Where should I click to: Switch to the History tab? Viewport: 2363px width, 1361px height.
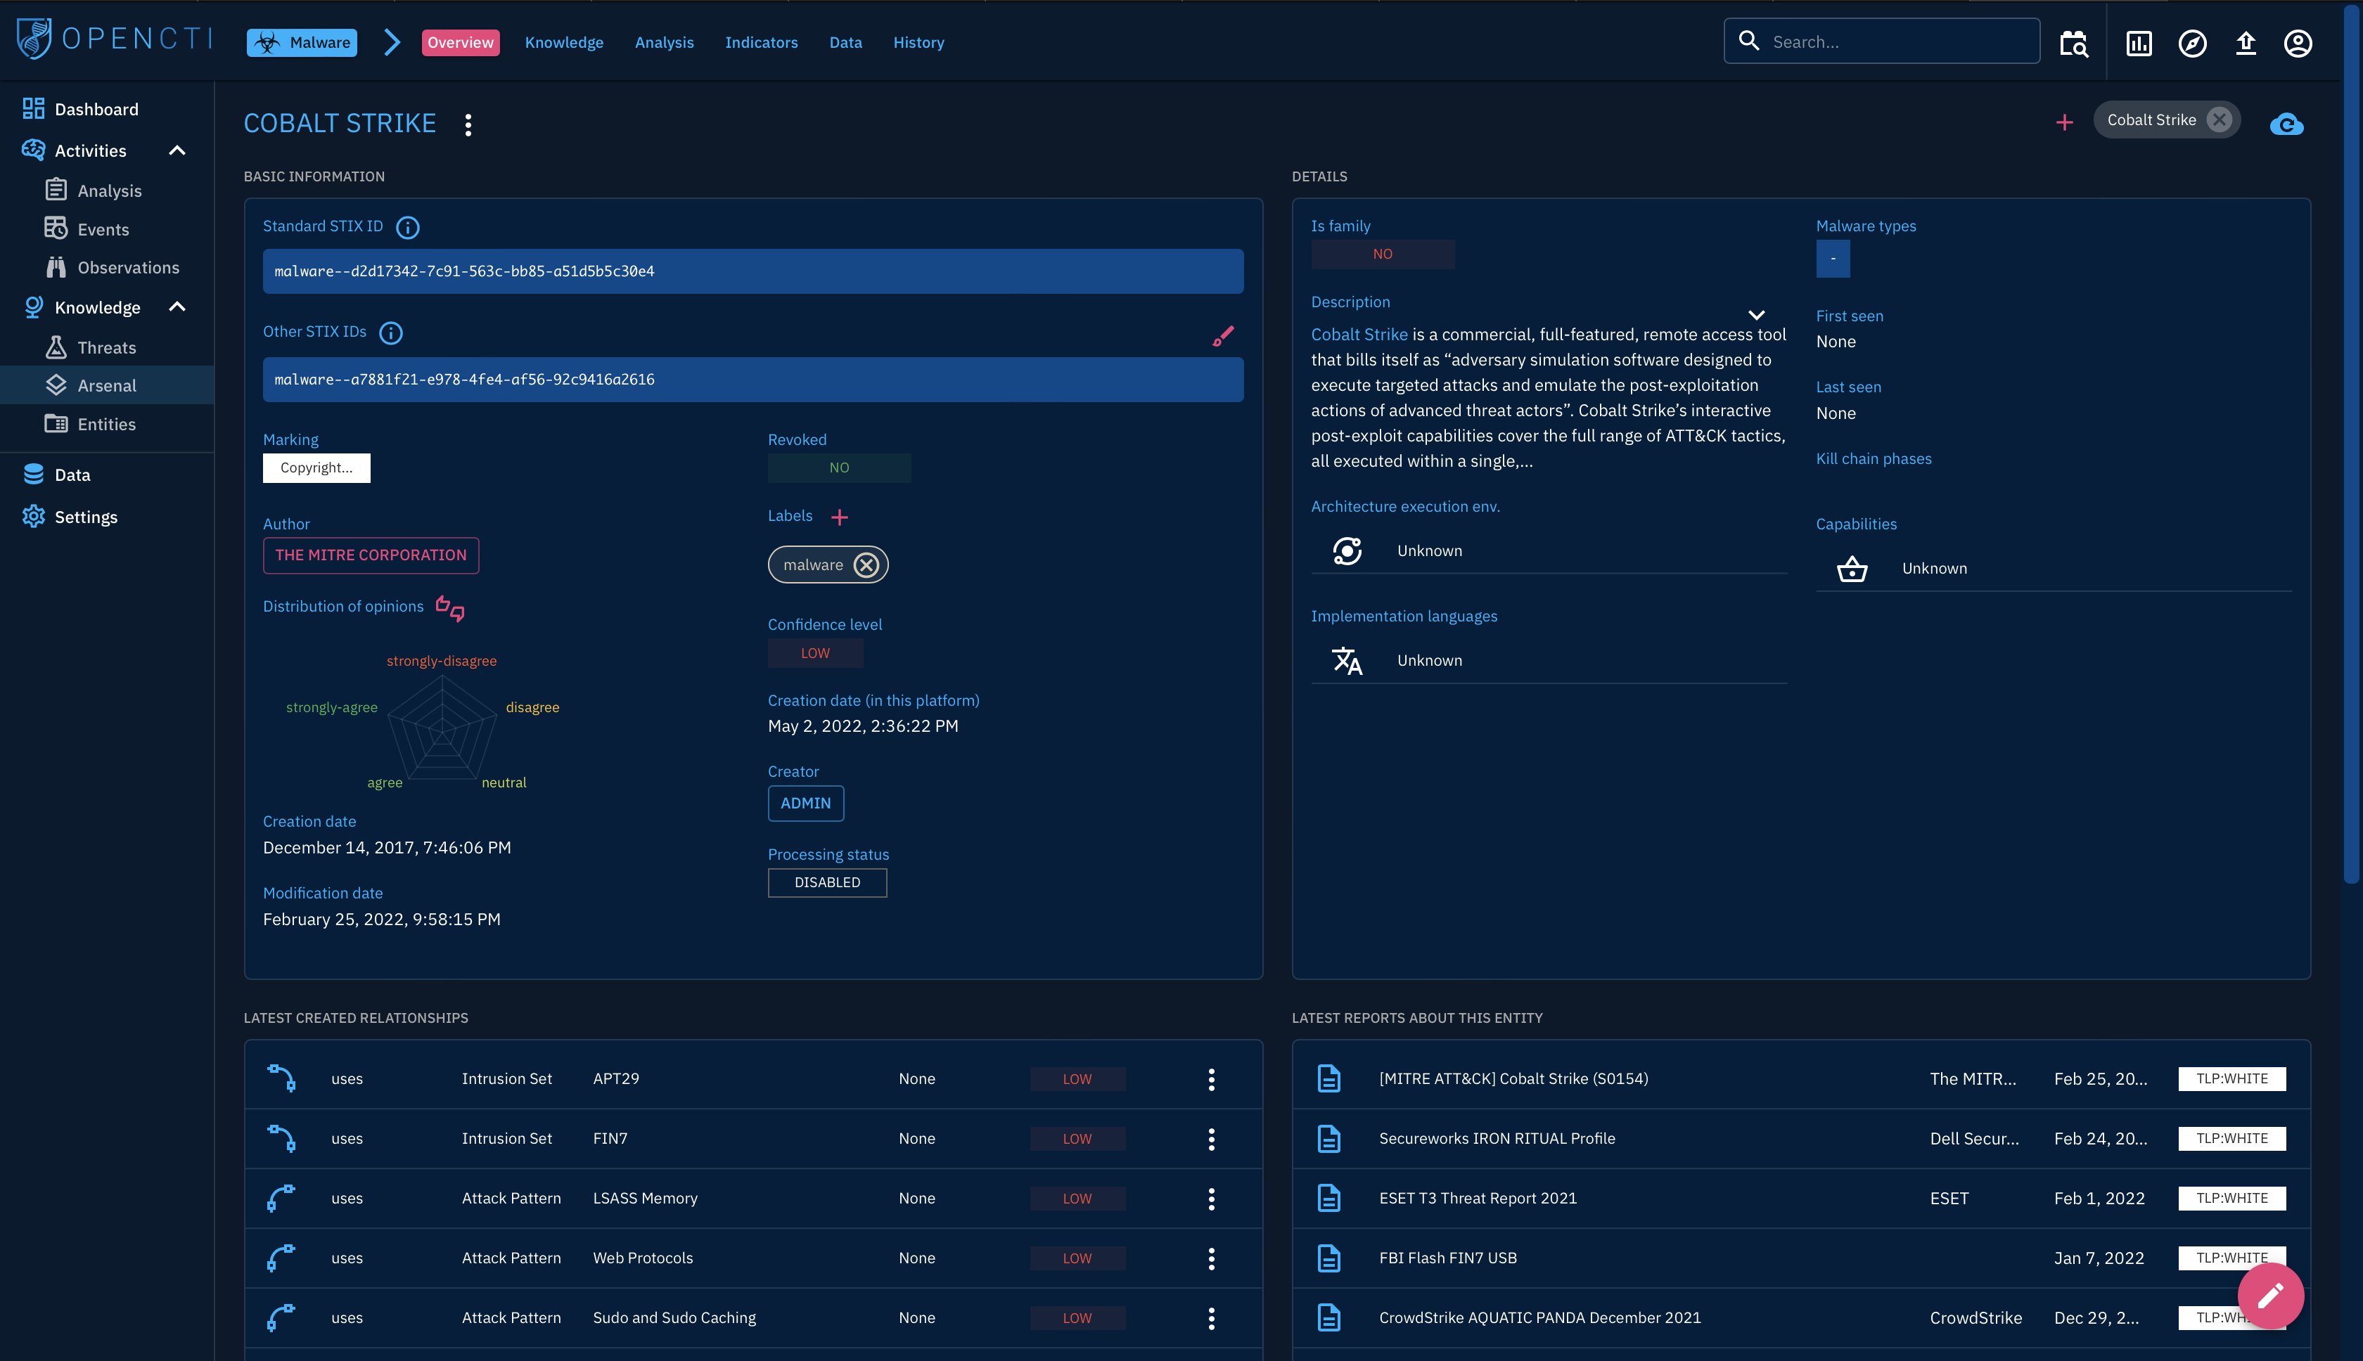918,43
